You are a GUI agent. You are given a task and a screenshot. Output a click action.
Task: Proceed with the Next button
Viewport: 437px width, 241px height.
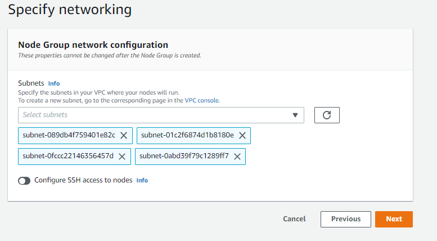click(394, 219)
